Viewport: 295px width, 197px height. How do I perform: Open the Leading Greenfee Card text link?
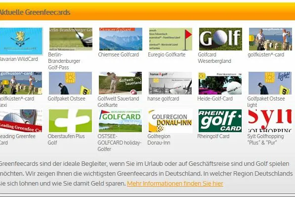click(18, 140)
